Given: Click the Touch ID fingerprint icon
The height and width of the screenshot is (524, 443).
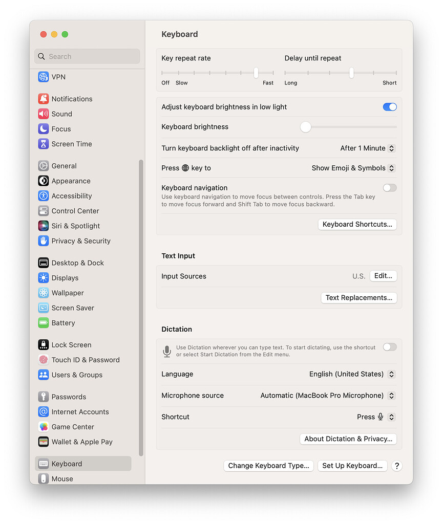Looking at the screenshot, I should [44, 360].
